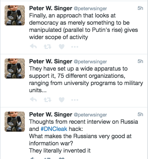
Task: Reply to the democracy manipulation tweet
Action: click(x=33, y=47)
